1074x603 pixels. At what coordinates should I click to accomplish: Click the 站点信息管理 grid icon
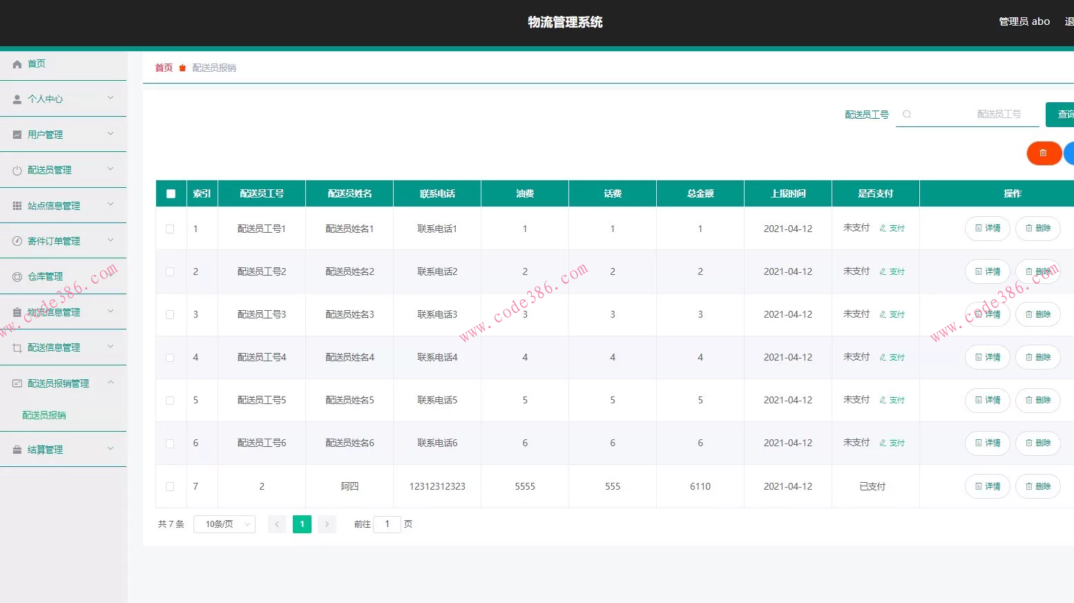(17, 206)
